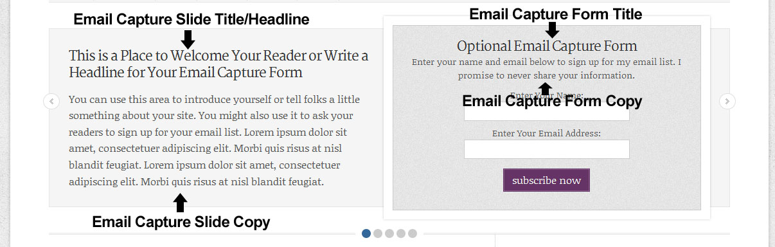Click black arrow above Email Capture Form Copy label
This screenshot has height=247, width=775.
tap(545, 89)
